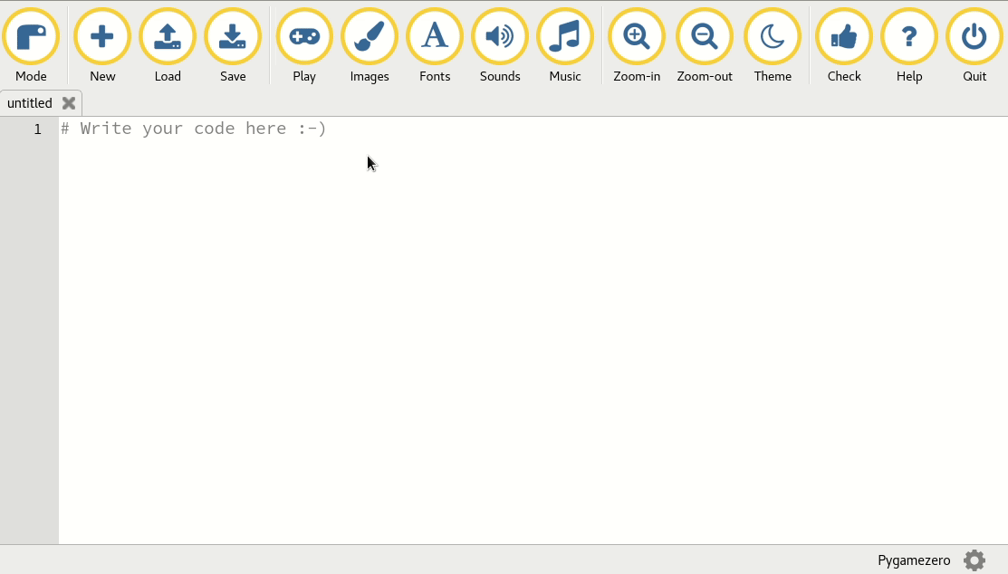Quit the Mu editor
The image size is (1008, 574).
[x=974, y=45]
